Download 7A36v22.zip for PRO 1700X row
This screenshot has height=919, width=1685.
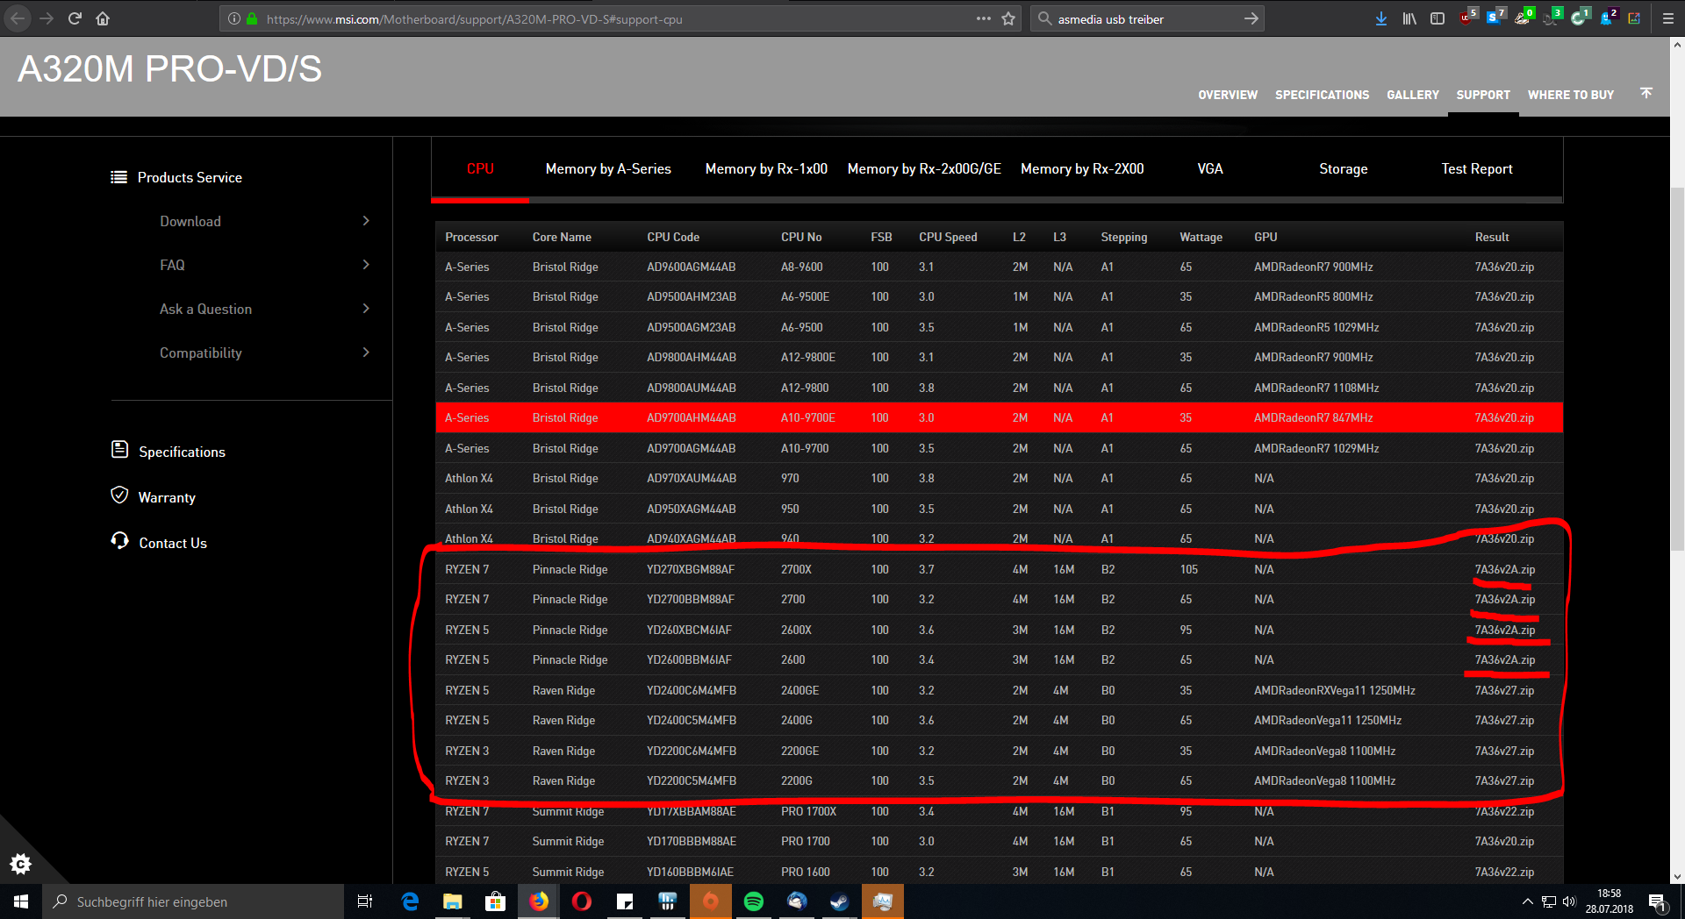(1504, 811)
